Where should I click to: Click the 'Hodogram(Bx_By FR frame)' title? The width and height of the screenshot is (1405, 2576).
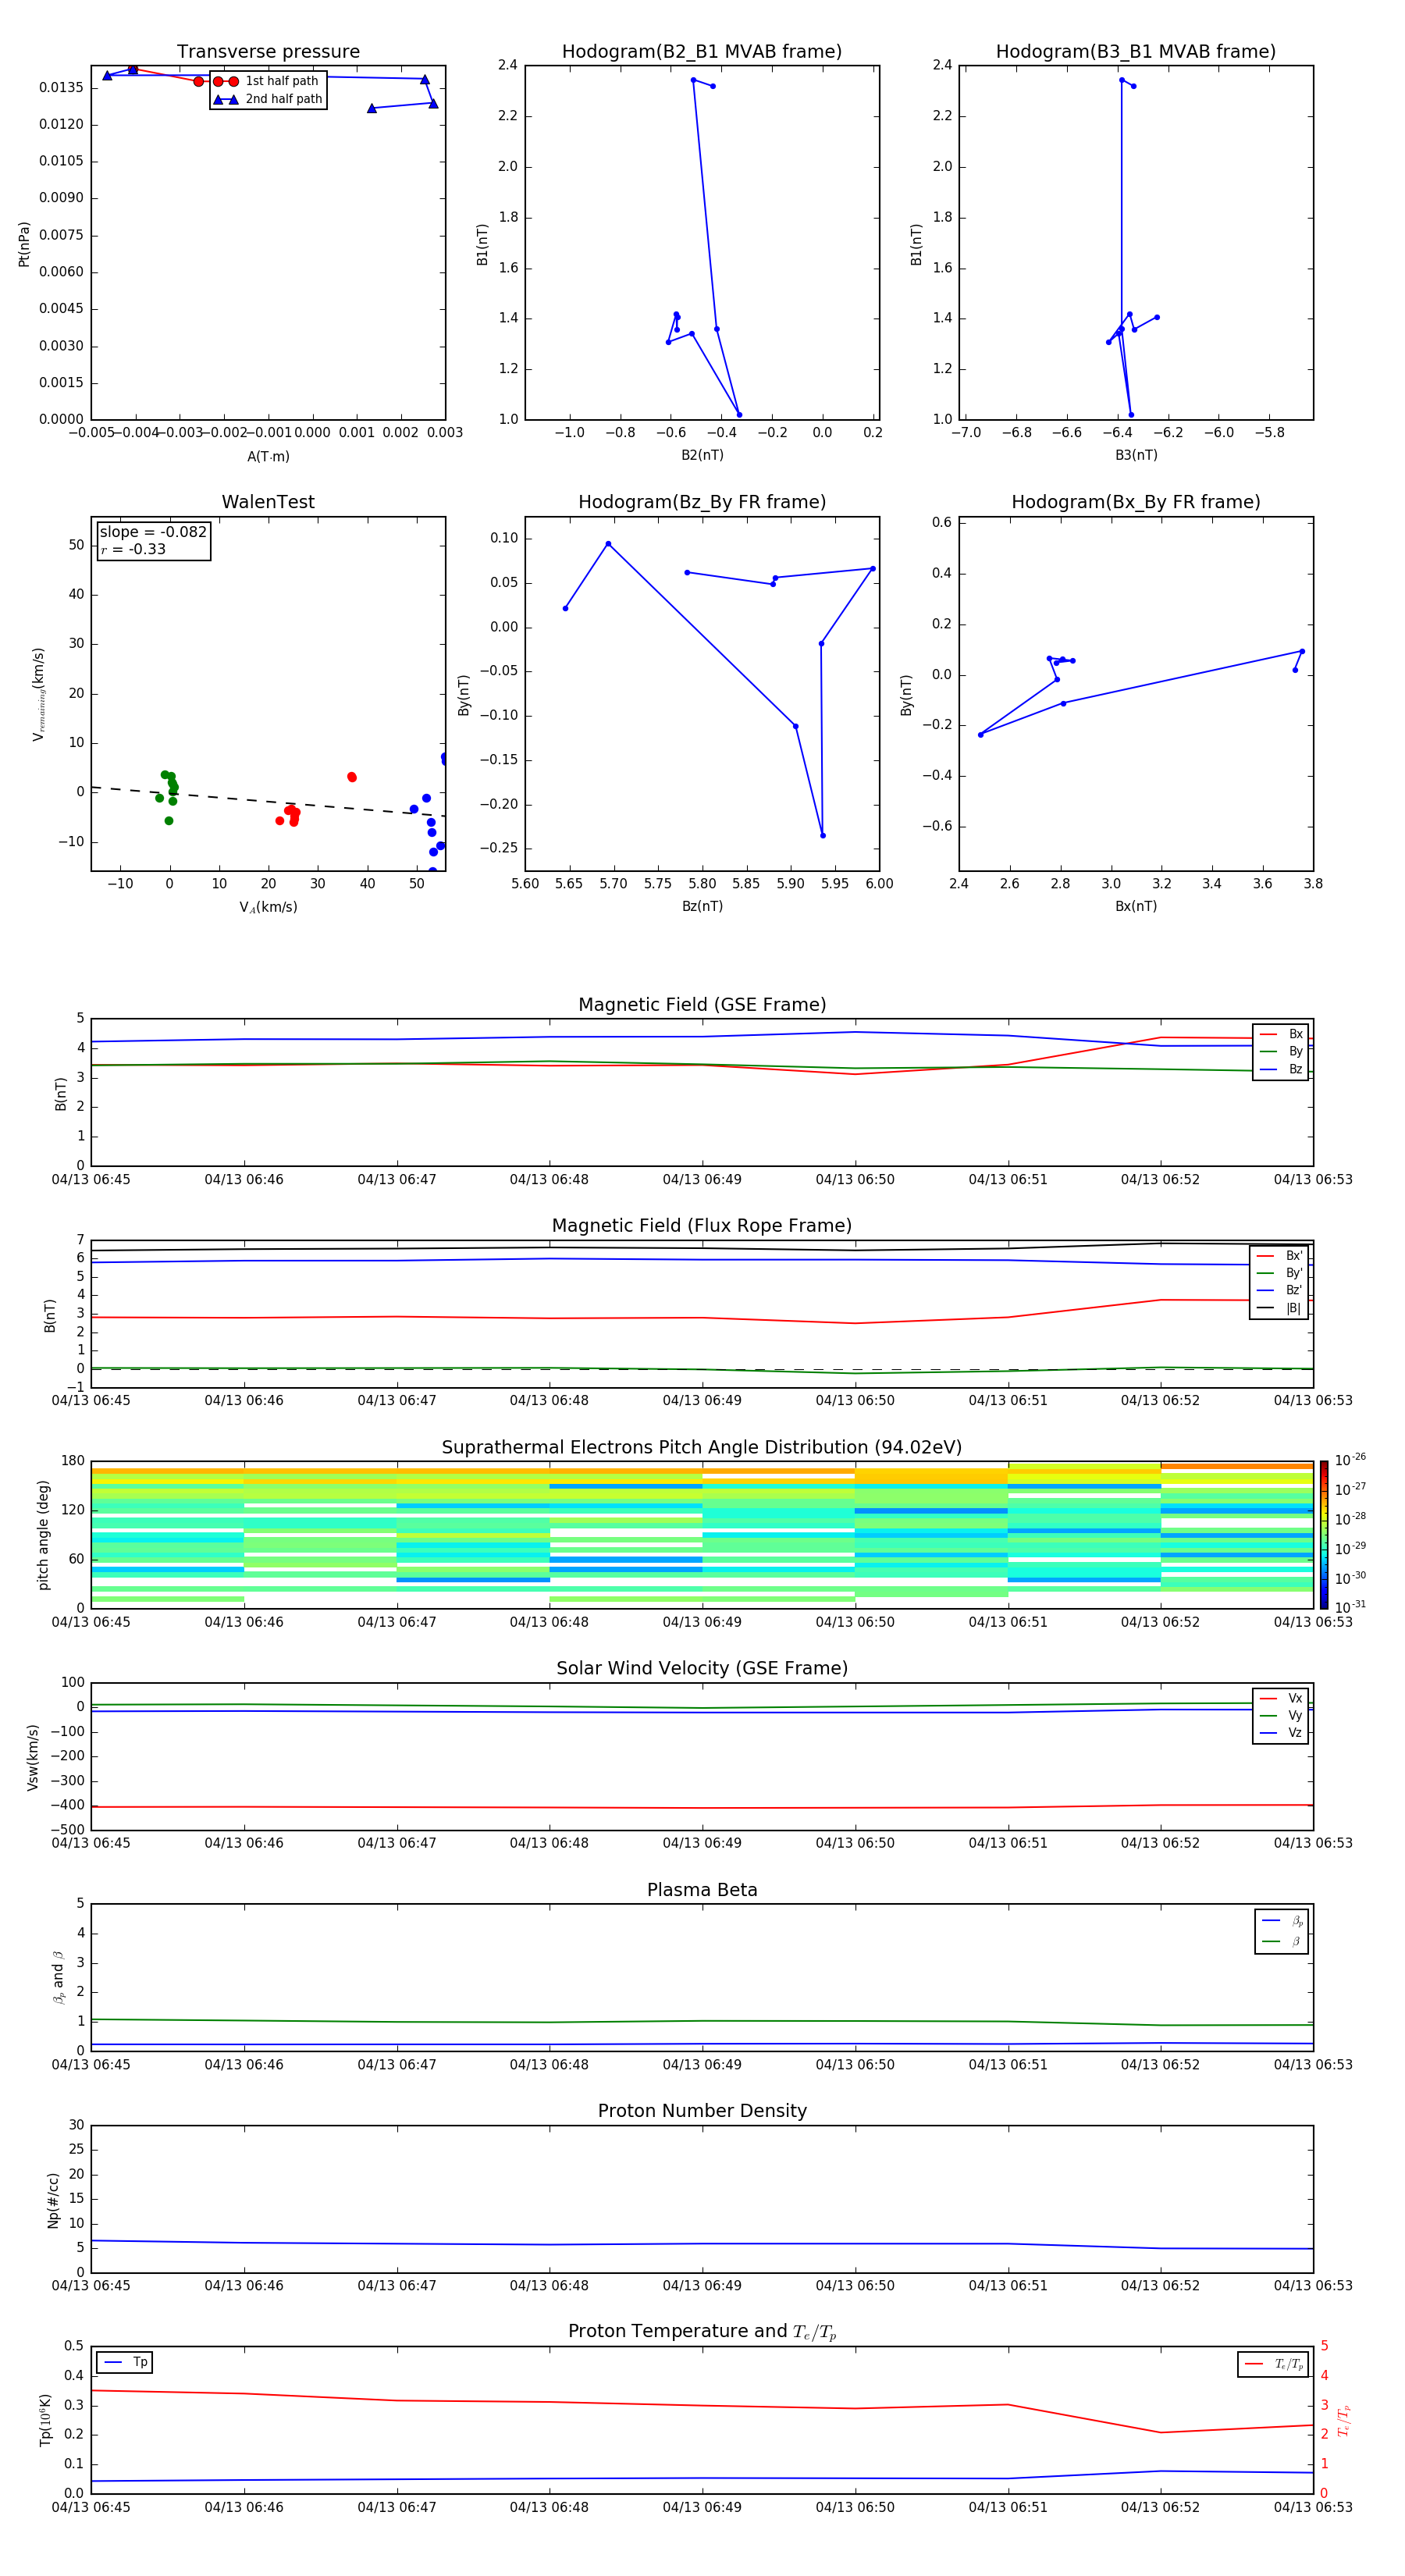tap(1136, 502)
